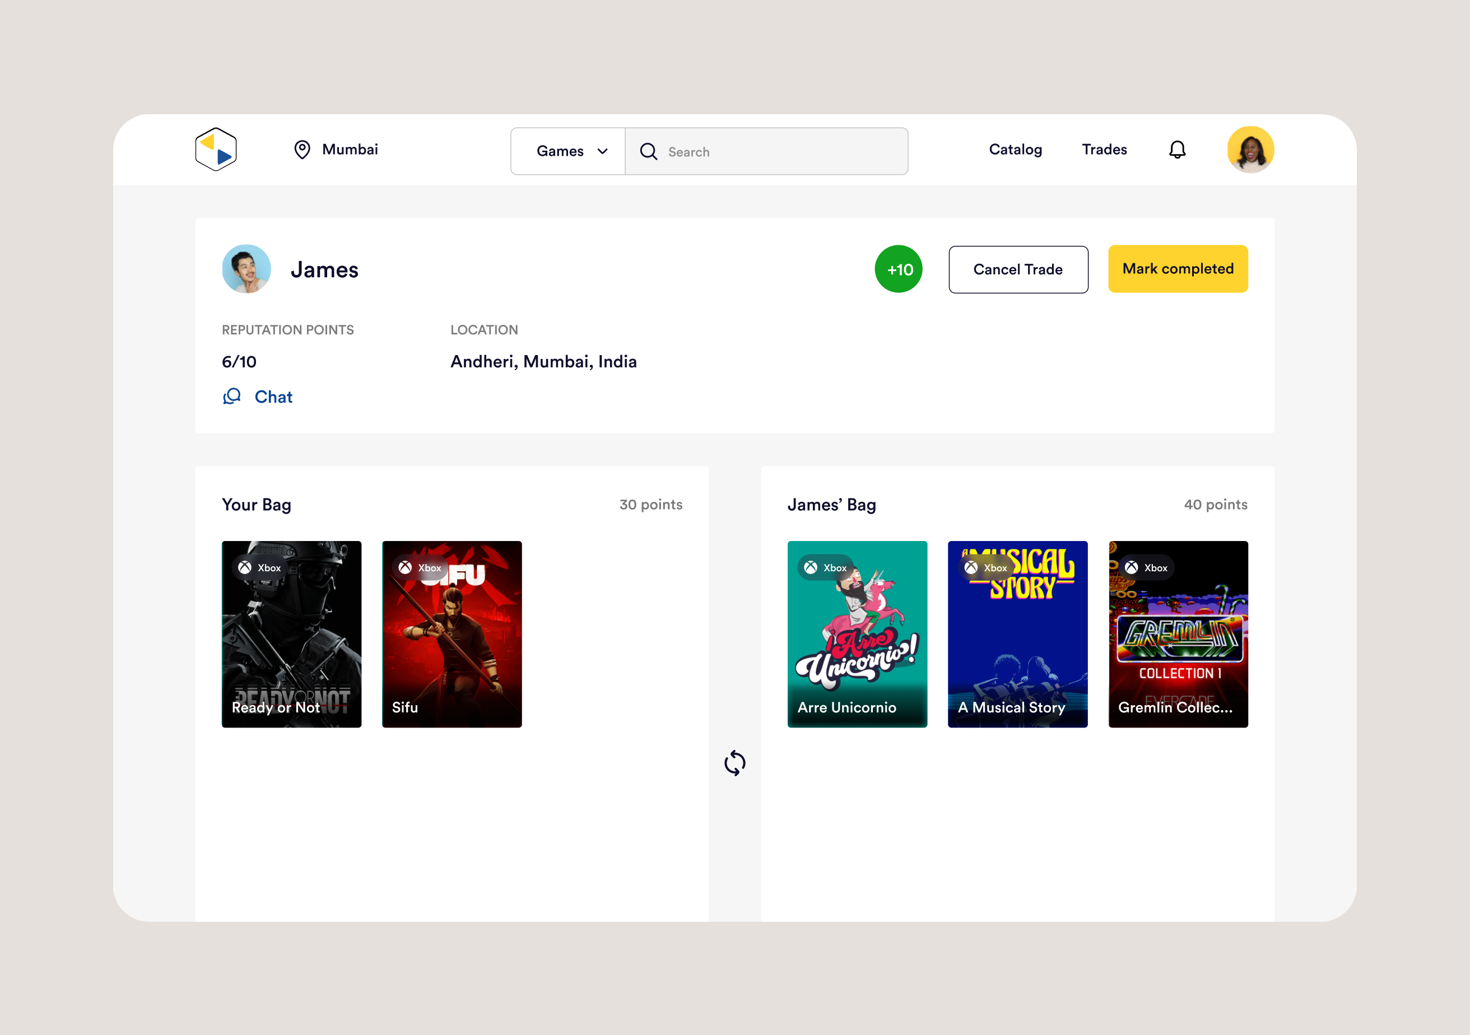Image resolution: width=1470 pixels, height=1035 pixels.
Task: Open the notifications bell
Action: [1177, 150]
